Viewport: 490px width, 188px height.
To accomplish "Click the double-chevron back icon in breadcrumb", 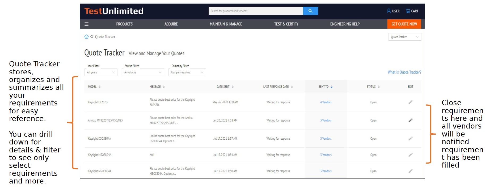I will [92, 37].
